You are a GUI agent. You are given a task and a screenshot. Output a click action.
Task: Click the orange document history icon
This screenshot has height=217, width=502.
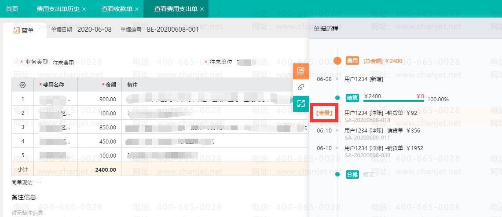tap(301, 71)
